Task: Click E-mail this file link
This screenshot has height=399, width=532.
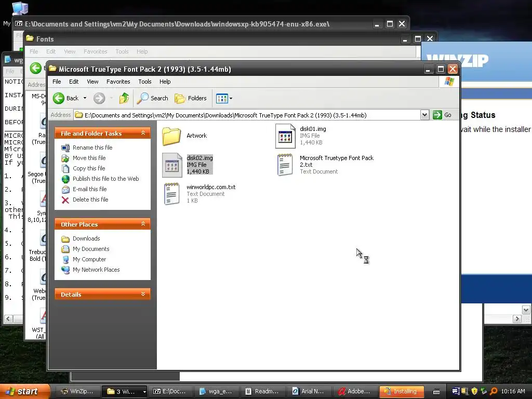Action: pyautogui.click(x=89, y=189)
